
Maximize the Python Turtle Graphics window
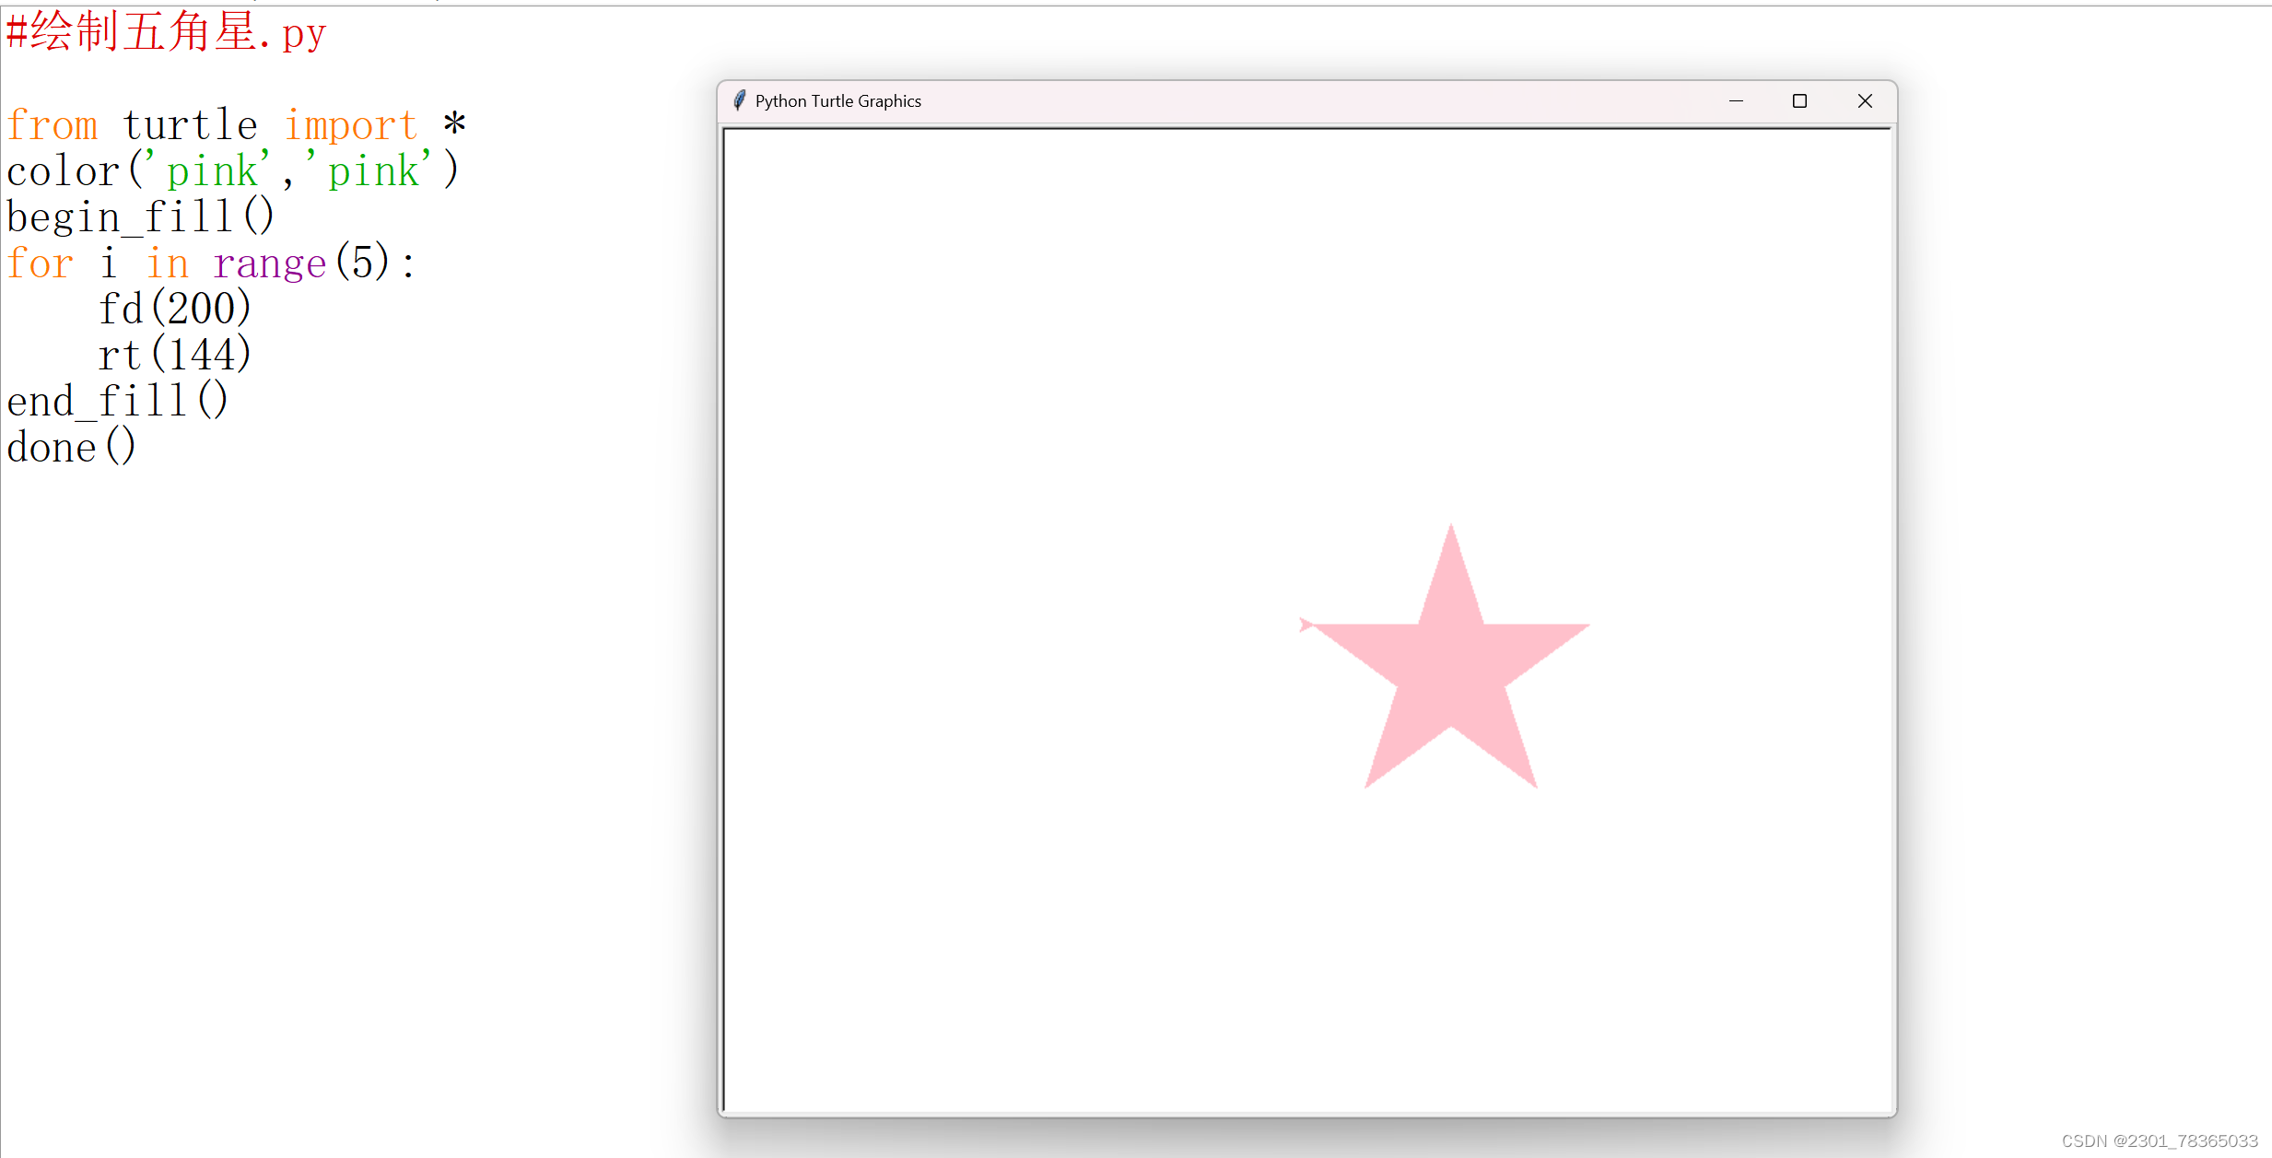(1799, 100)
